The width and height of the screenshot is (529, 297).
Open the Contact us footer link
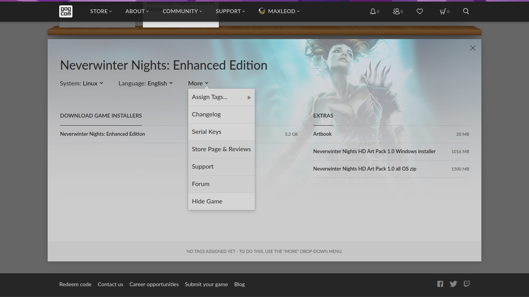(110, 284)
